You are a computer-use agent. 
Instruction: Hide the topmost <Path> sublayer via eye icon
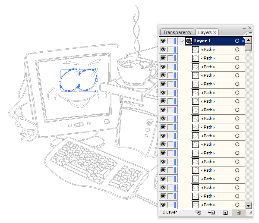163,49
